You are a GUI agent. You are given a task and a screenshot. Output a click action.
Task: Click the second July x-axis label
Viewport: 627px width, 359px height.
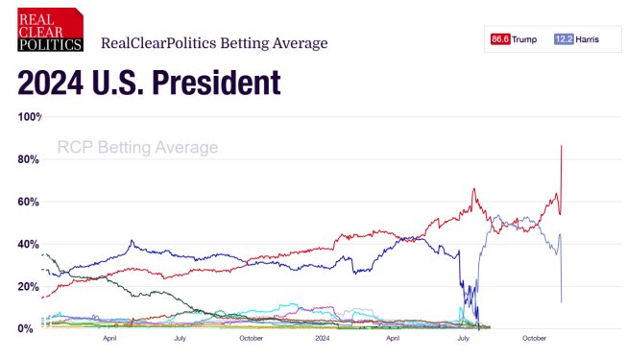coord(463,338)
